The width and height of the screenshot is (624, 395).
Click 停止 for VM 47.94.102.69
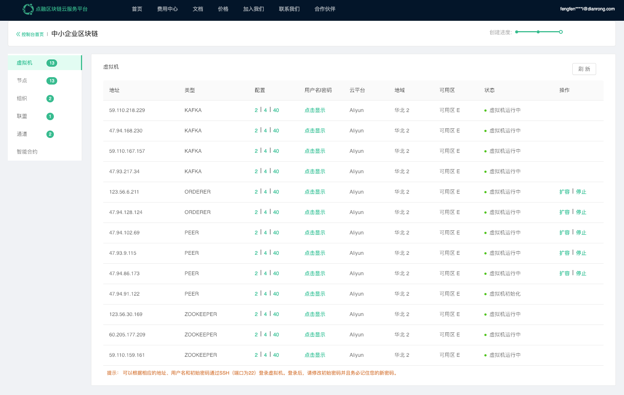581,233
